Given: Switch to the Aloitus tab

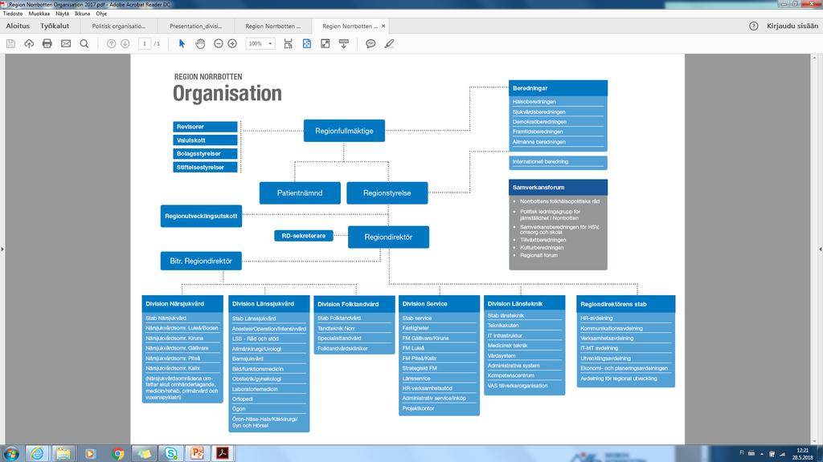Looking at the screenshot, I should 18,26.
